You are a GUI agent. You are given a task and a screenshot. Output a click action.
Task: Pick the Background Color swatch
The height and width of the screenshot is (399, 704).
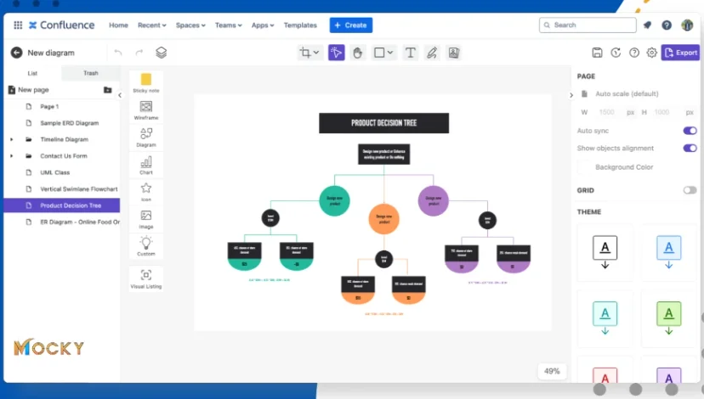pos(584,167)
